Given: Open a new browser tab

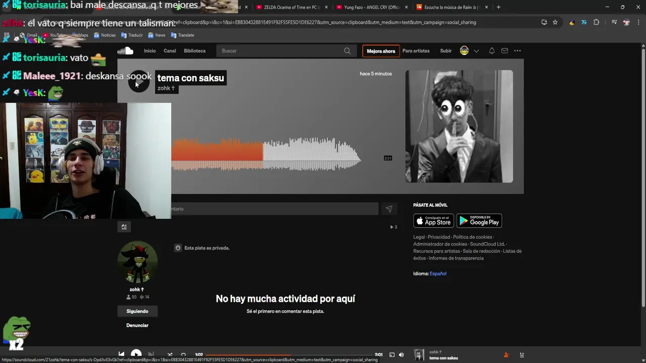Looking at the screenshot, I should (499, 7).
